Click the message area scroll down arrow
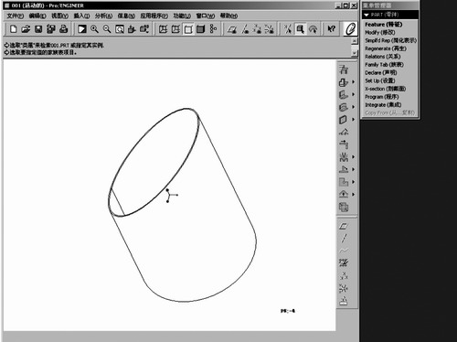457x342 pixels. 355,53
